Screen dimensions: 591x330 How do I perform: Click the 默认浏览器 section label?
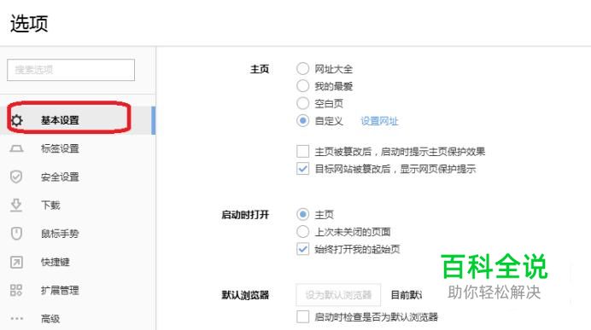[245, 295]
